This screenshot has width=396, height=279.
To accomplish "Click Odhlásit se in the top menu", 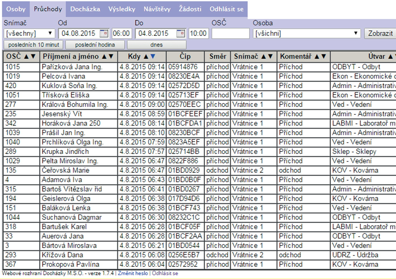I will [227, 9].
